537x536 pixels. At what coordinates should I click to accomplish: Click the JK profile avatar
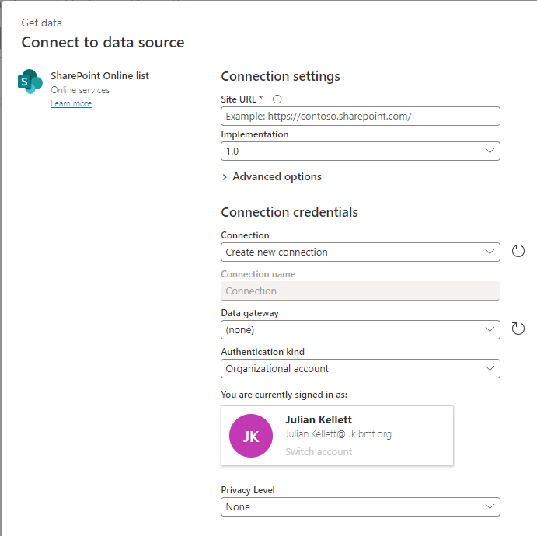click(251, 436)
